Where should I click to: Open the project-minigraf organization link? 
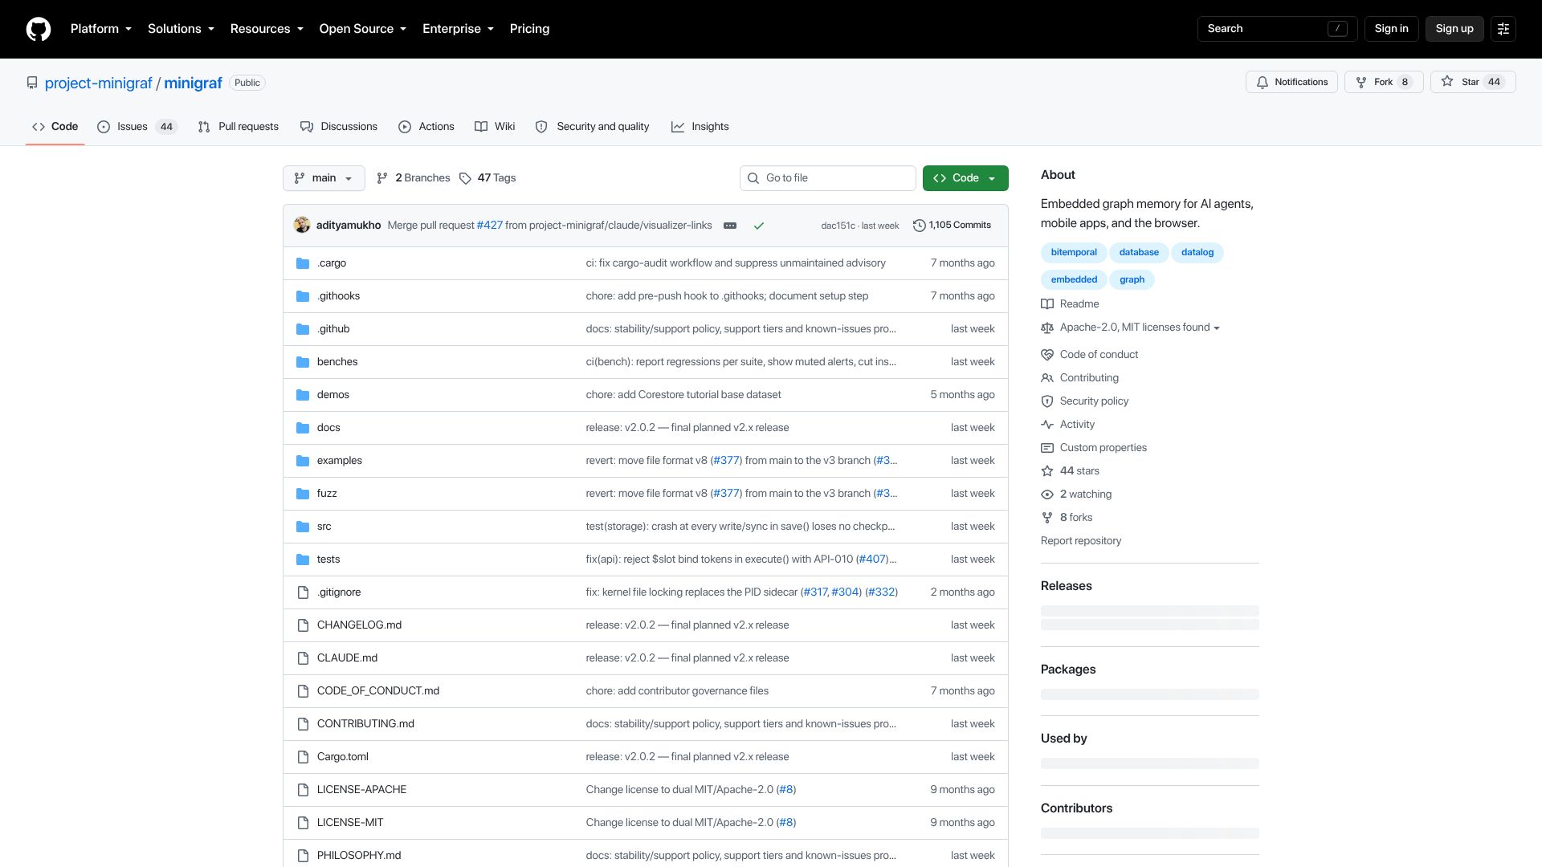[x=98, y=83]
